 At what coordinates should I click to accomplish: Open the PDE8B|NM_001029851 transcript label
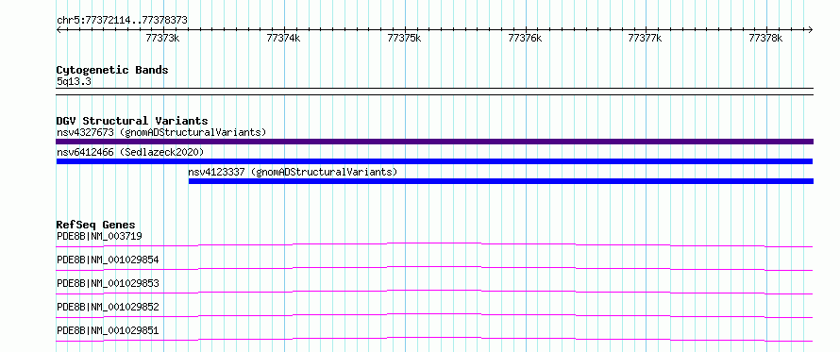108,330
